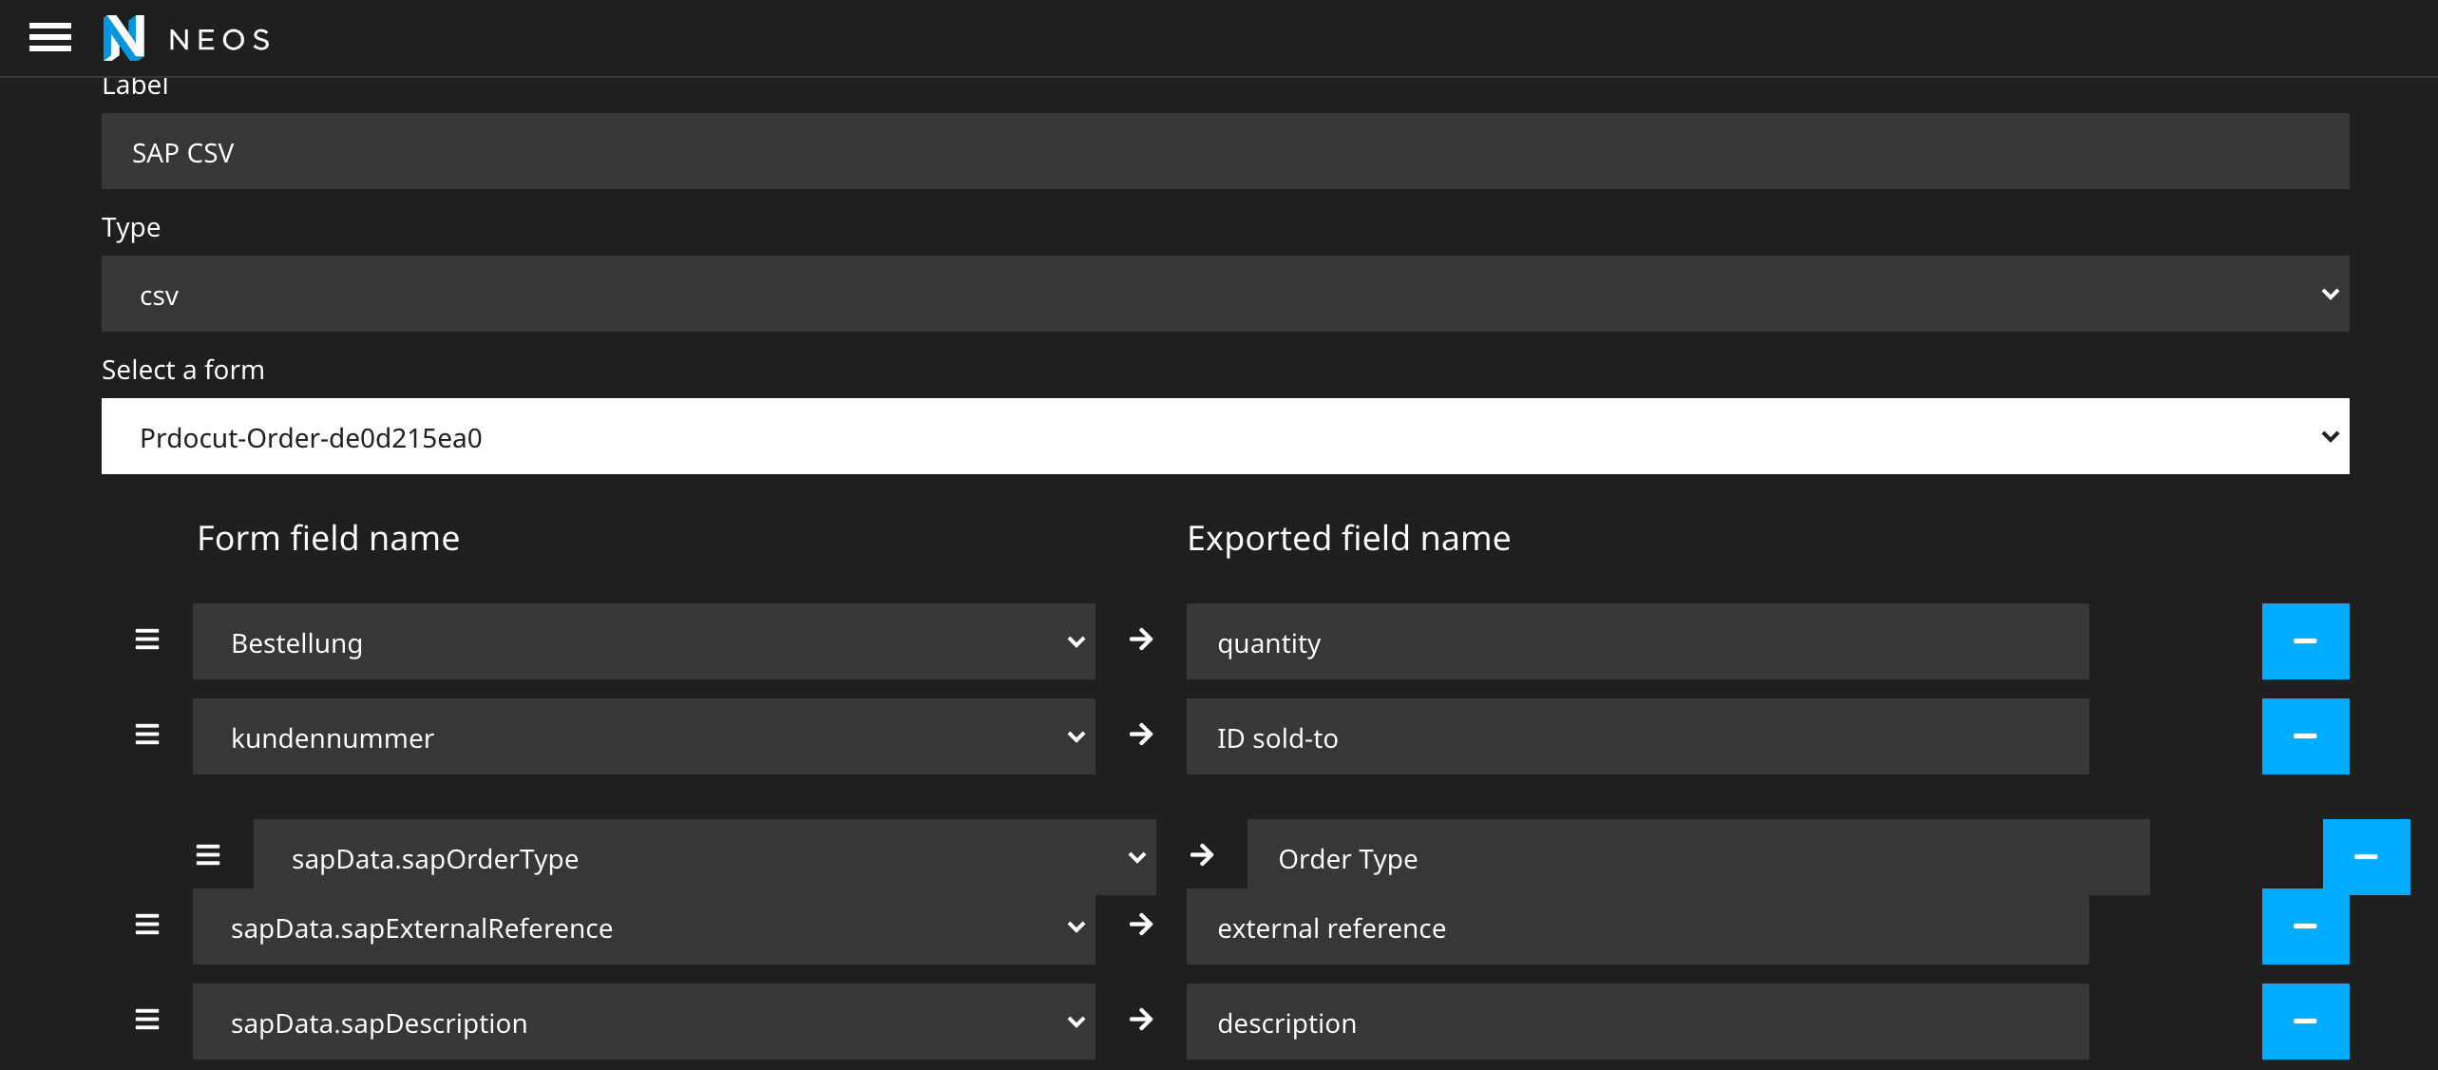The image size is (2438, 1070).
Task: Remove the quantity mapping row
Action: point(2305,641)
